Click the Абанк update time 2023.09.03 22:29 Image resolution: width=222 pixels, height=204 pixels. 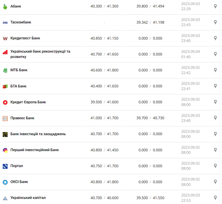pyautogui.click(x=190, y=6)
